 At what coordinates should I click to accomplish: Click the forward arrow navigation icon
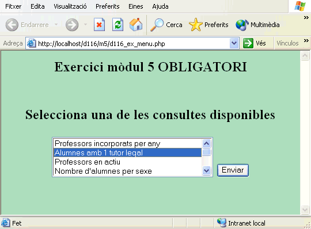(x=72, y=25)
